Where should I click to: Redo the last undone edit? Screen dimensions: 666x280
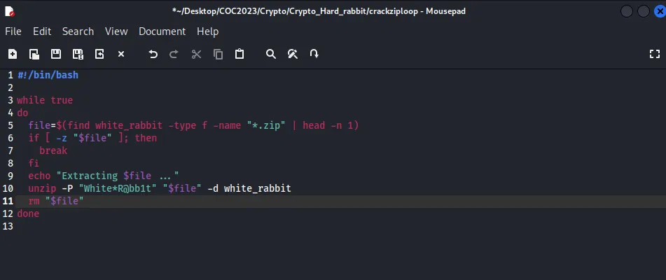(174, 54)
